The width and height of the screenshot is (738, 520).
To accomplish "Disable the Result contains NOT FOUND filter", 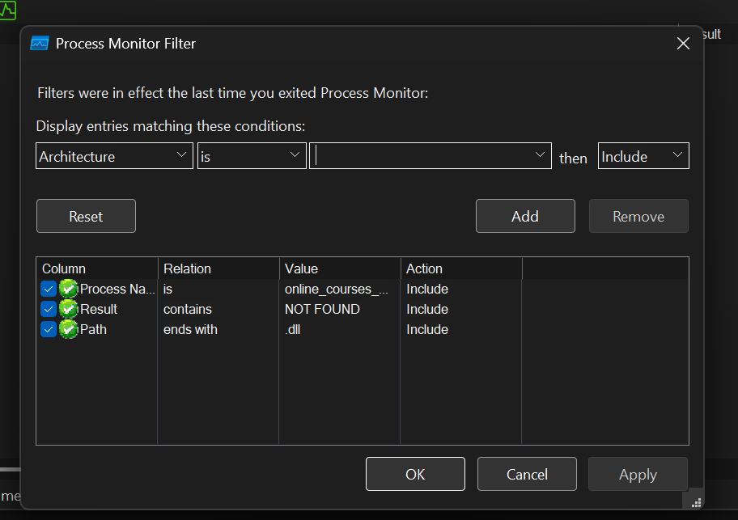I will pyautogui.click(x=49, y=309).
